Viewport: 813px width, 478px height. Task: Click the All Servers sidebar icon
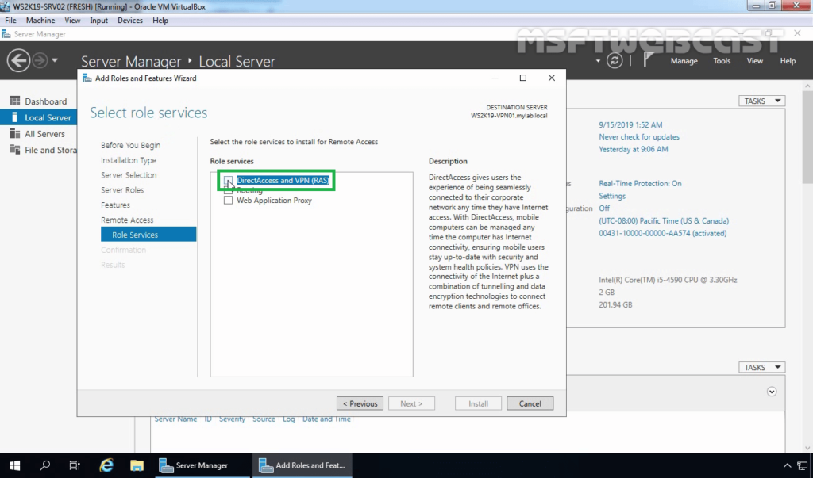click(14, 134)
